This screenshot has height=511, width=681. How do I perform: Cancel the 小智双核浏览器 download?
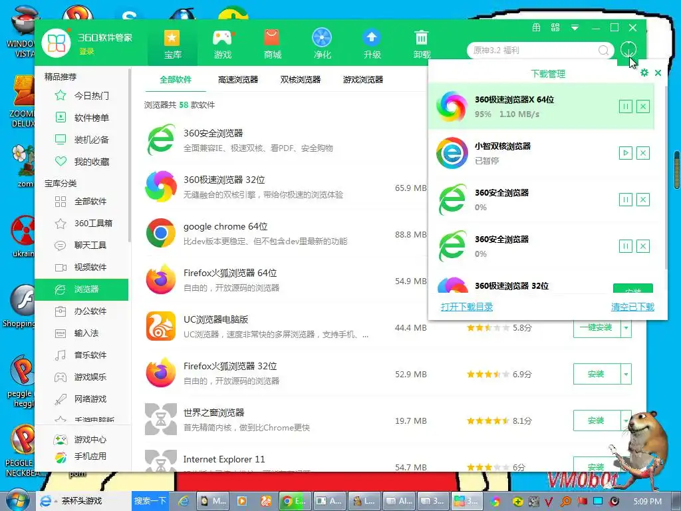coord(643,153)
